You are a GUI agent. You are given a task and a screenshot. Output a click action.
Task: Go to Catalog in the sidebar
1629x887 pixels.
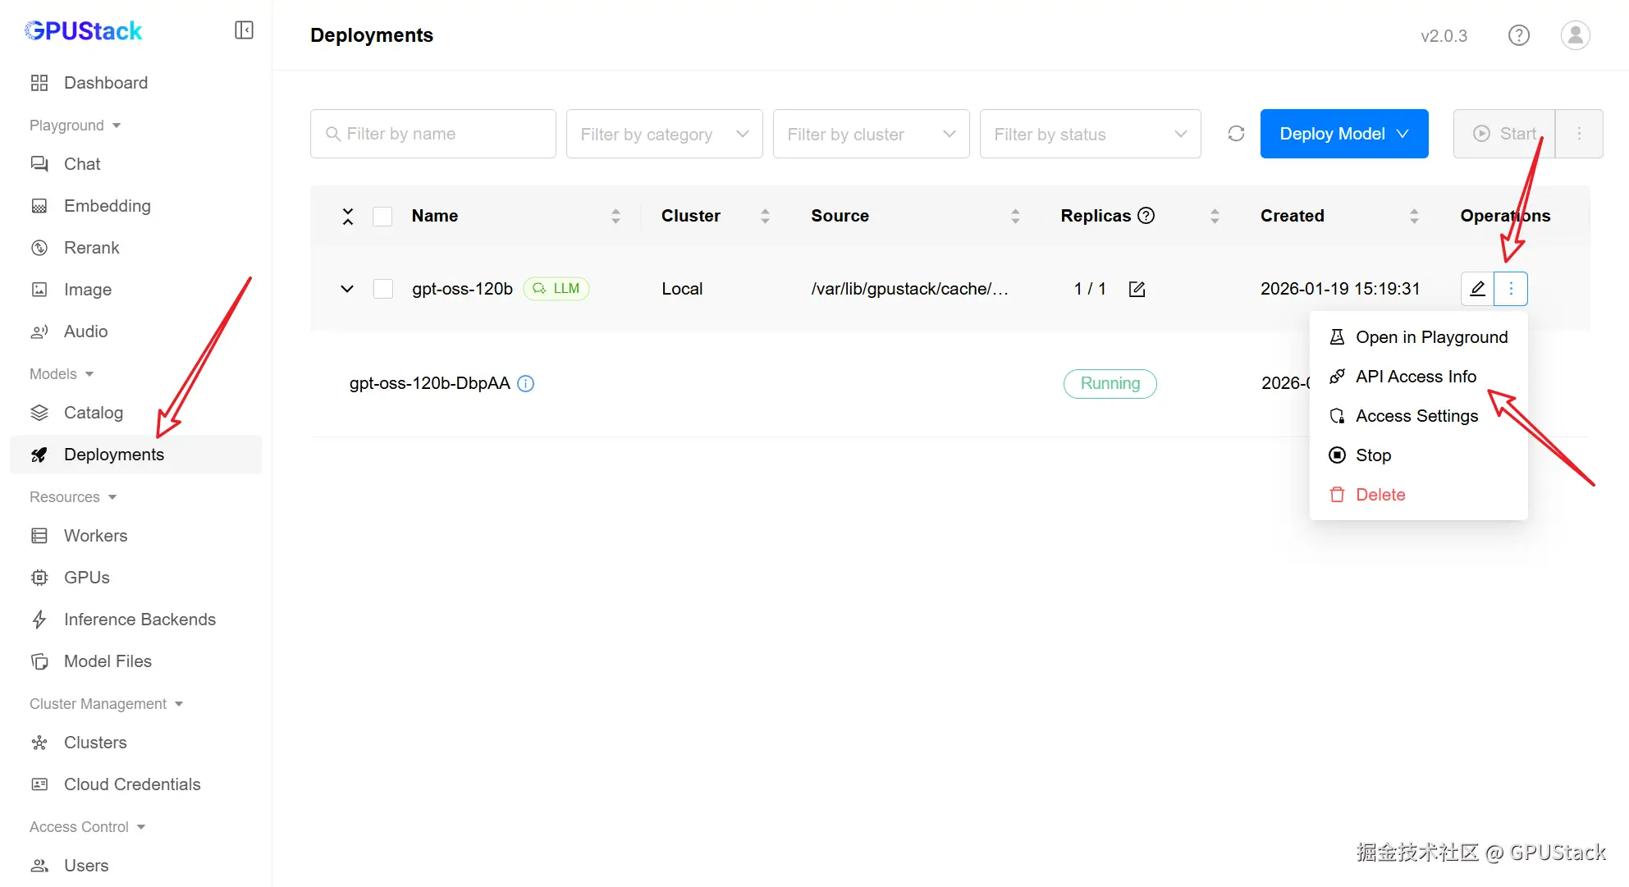pos(93,413)
